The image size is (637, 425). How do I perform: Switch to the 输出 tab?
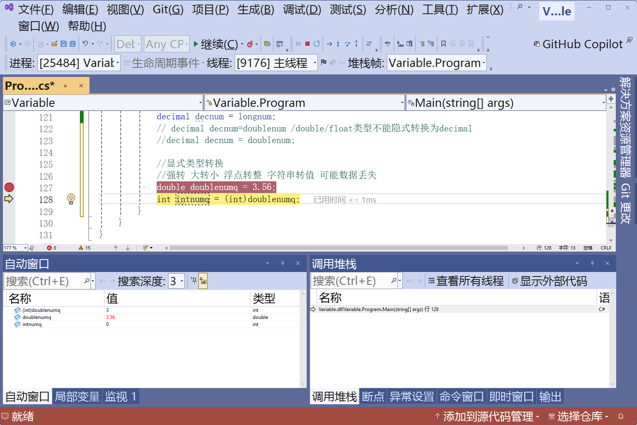click(550, 396)
